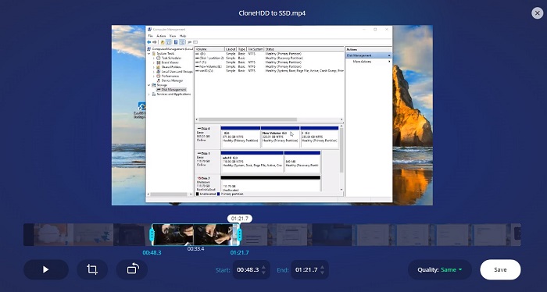547x292 pixels.
Task: Open File menu in previewed Computer Management
Action: [x=150, y=36]
